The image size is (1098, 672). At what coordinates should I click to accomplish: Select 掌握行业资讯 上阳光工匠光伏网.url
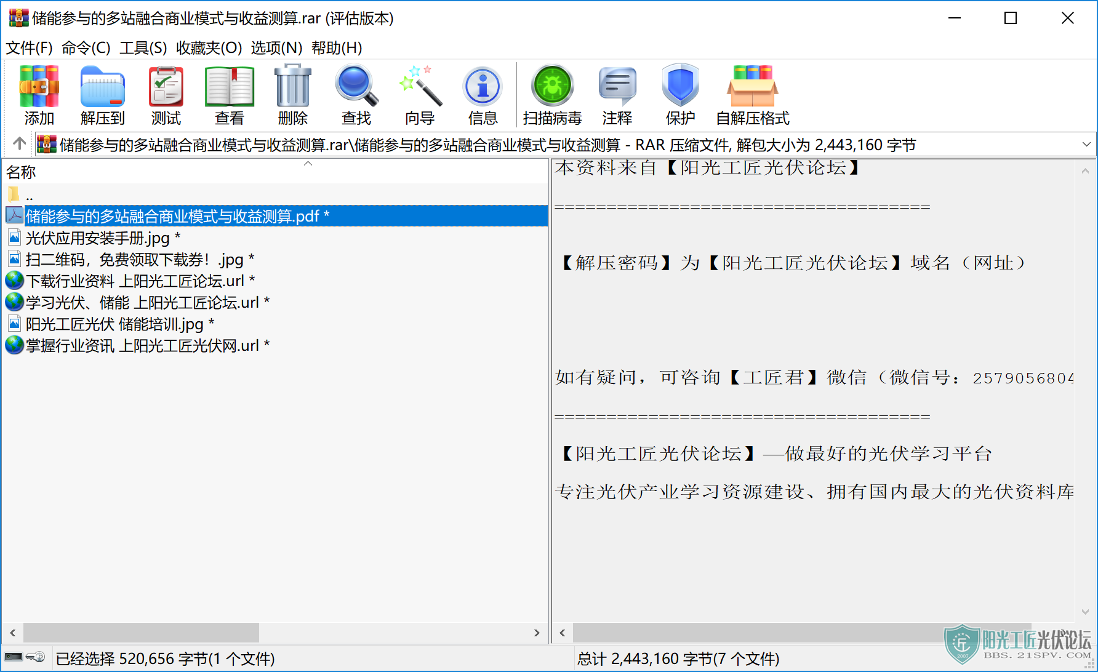pyautogui.click(x=148, y=345)
